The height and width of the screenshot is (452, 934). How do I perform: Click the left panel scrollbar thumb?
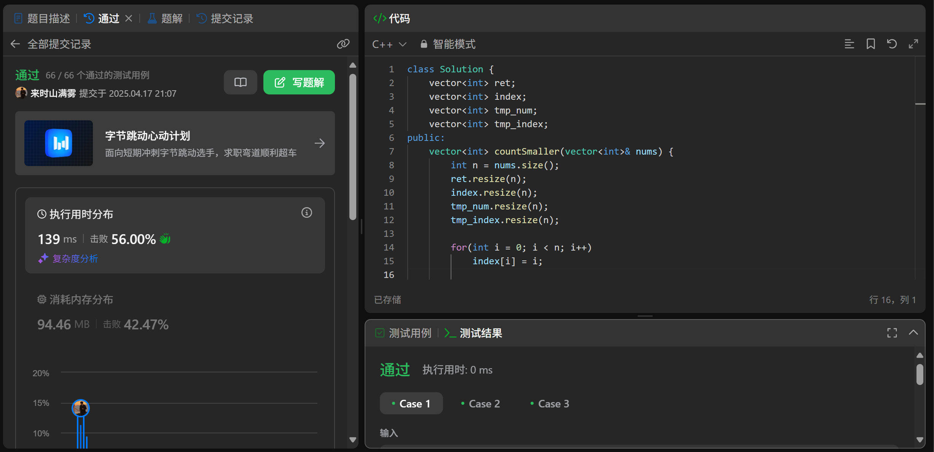click(353, 147)
